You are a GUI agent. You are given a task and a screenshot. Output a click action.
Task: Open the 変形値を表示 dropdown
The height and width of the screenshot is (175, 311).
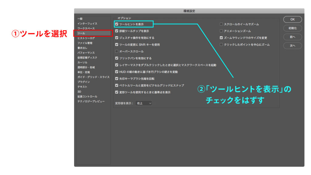point(144,103)
